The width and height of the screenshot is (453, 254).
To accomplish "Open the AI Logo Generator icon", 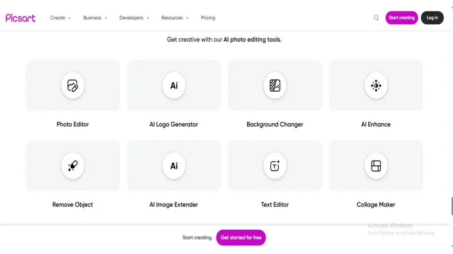I will (174, 86).
